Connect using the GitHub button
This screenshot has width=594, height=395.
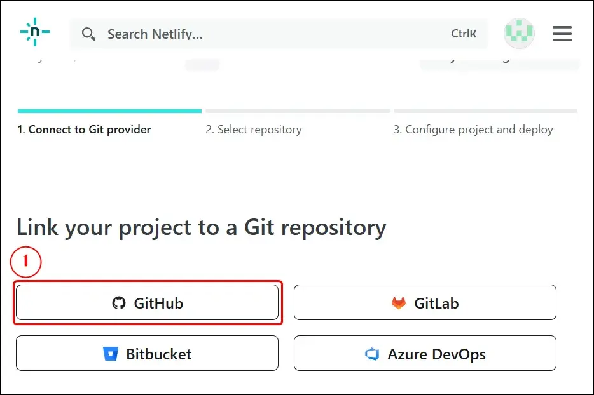(147, 302)
